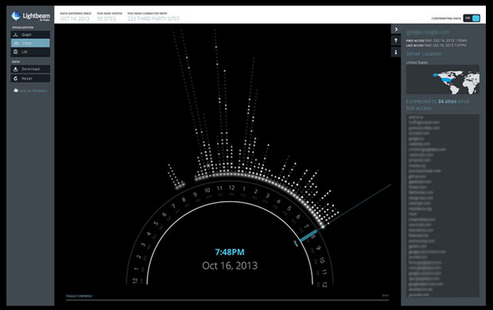Image resolution: width=493 pixels, height=310 pixels.
Task: Download the collected data
Action: coord(30,69)
